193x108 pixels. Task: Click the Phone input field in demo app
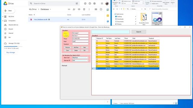80,38
